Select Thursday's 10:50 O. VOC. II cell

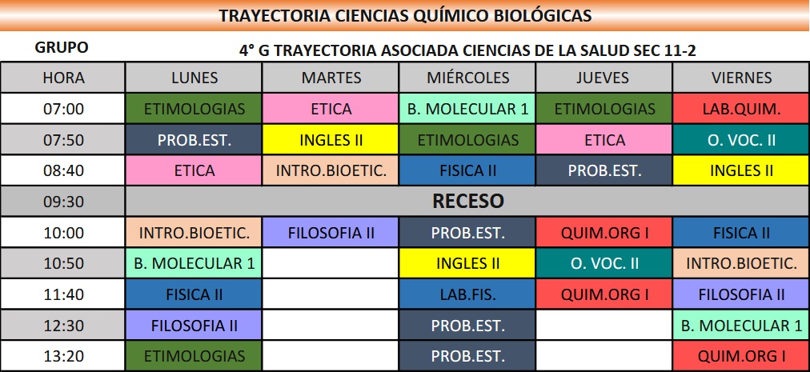click(x=604, y=263)
